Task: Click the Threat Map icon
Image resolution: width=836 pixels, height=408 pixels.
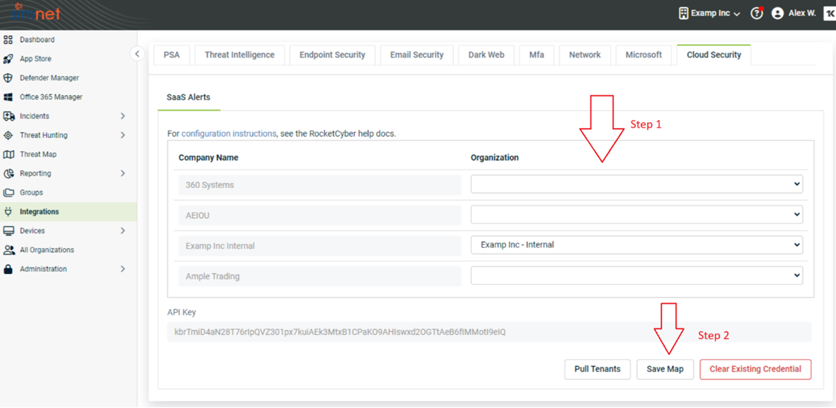Action: pyautogui.click(x=8, y=154)
